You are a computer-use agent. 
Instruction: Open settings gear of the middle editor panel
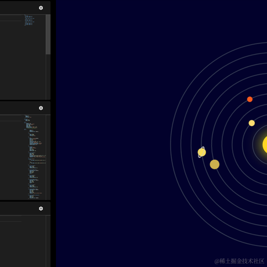click(41, 108)
